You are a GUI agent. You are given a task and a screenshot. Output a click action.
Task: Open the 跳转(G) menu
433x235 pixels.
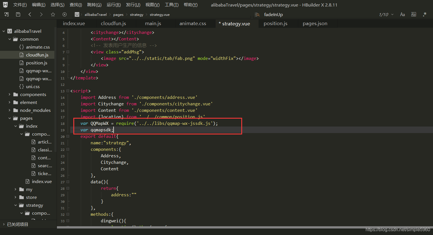94,5
